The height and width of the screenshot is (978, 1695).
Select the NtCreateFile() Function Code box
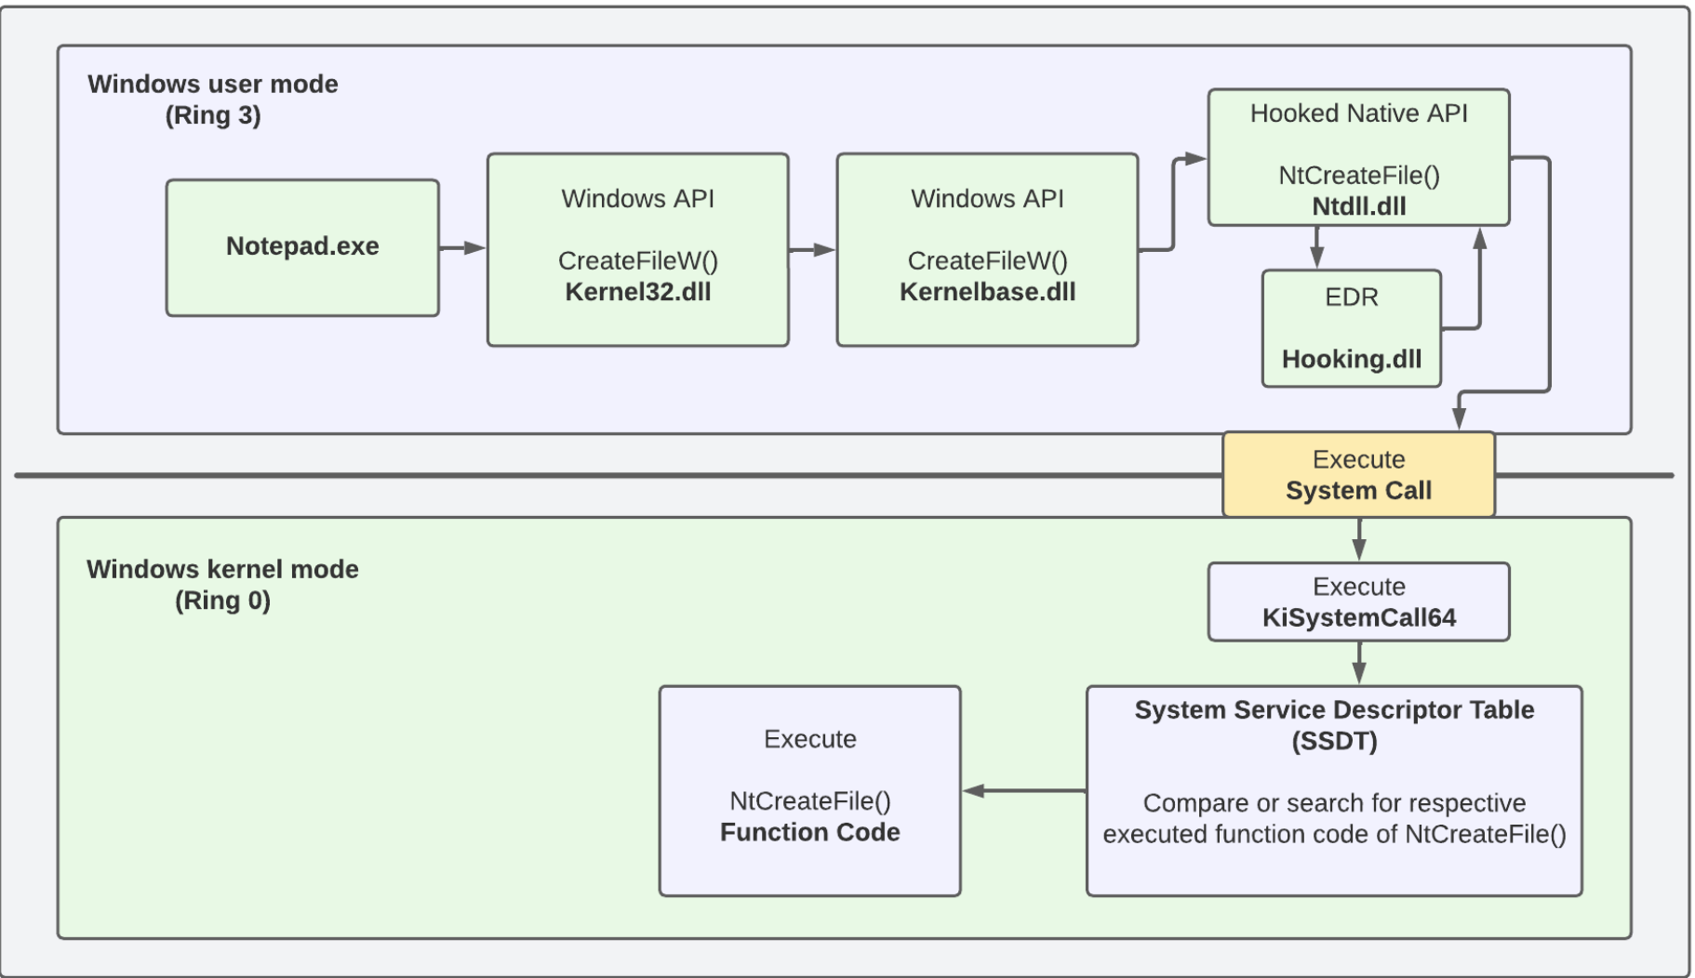click(809, 790)
